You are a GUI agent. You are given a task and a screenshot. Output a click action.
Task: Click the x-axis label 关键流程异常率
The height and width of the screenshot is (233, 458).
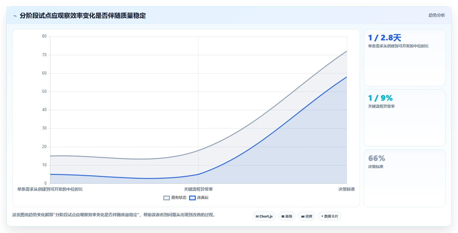(x=198, y=189)
